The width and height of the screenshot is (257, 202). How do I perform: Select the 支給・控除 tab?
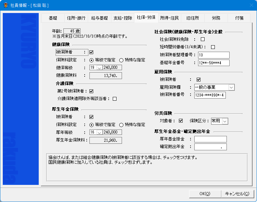[123, 18]
